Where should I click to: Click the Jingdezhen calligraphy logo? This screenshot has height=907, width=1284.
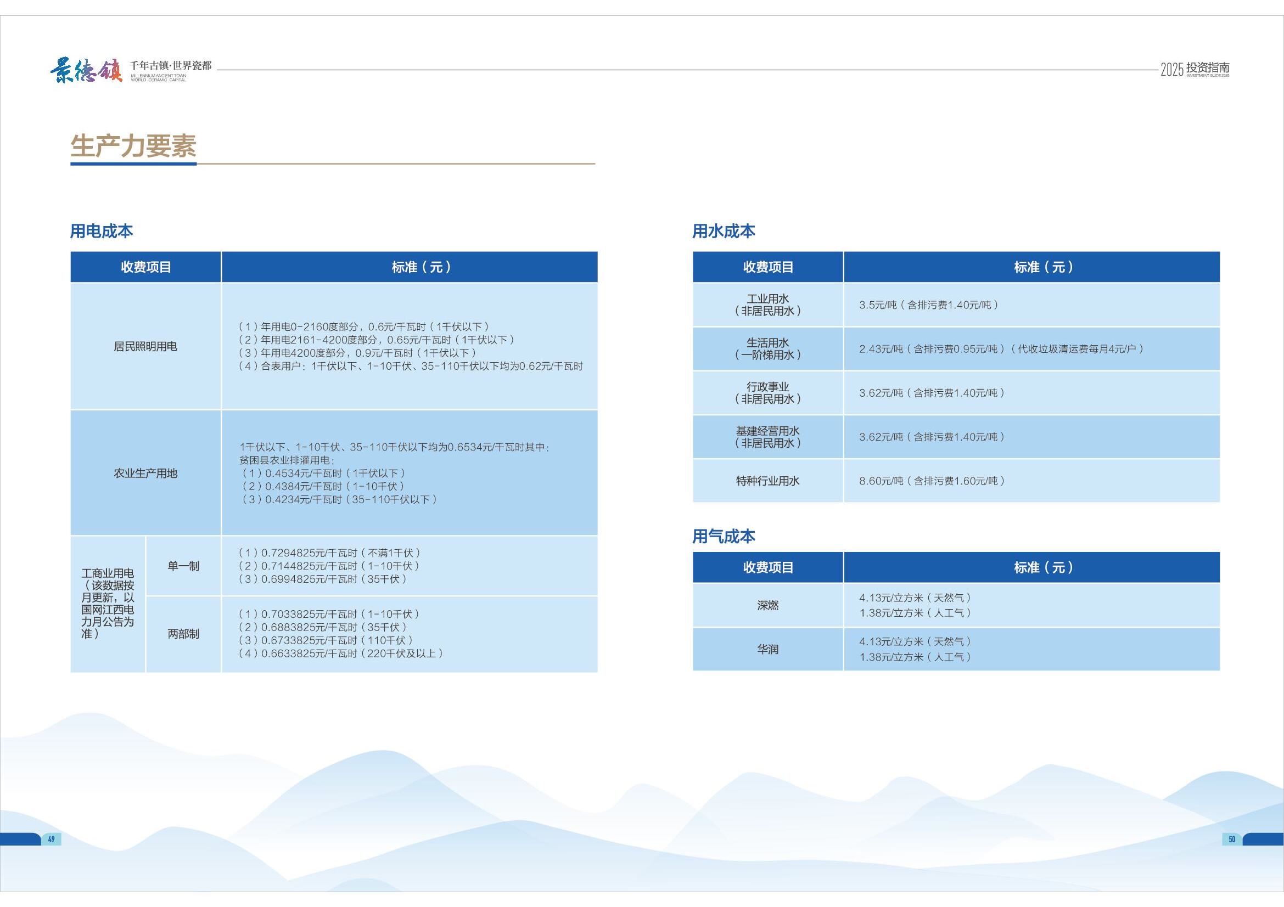coord(86,71)
